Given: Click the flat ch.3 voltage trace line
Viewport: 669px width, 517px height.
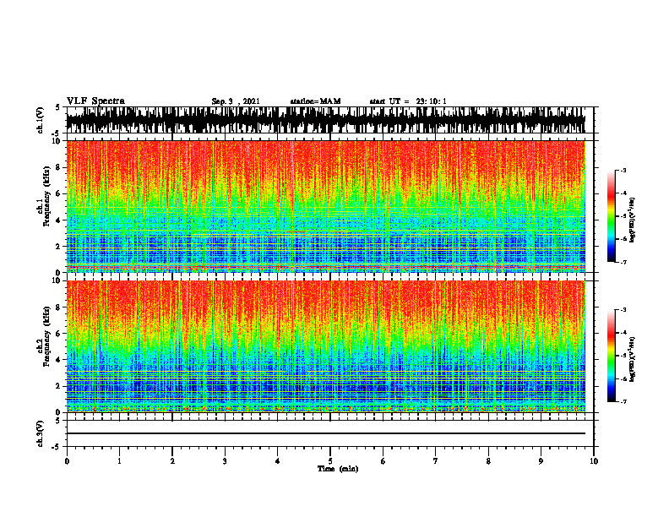Looking at the screenshot, I should pos(326,433).
